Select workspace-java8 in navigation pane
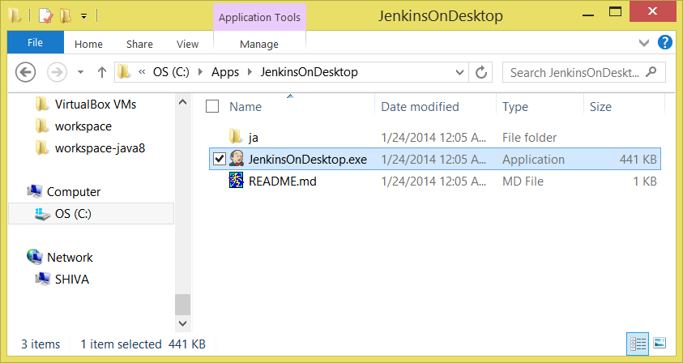 click(x=100, y=148)
